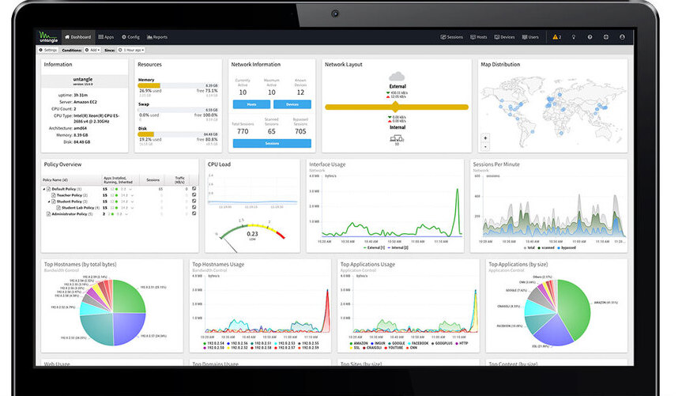Open the Apps menu

[106, 37]
